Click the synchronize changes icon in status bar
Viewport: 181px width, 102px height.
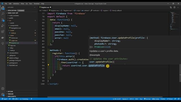(x=10, y=99)
